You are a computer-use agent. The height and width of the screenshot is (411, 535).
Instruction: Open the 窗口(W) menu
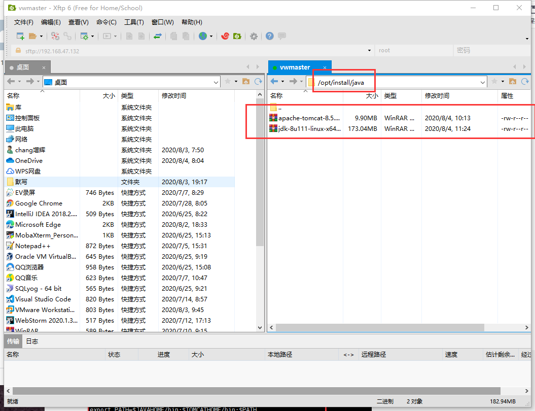point(163,22)
